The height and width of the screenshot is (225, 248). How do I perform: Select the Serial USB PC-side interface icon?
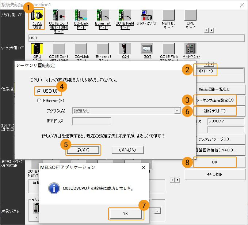click(37, 15)
